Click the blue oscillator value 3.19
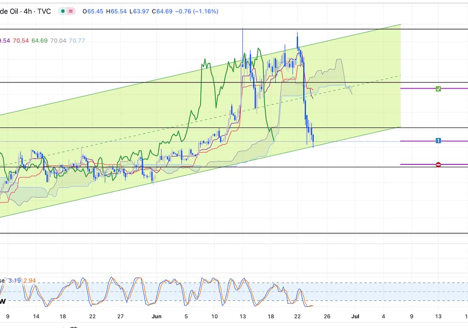 (x=15, y=281)
